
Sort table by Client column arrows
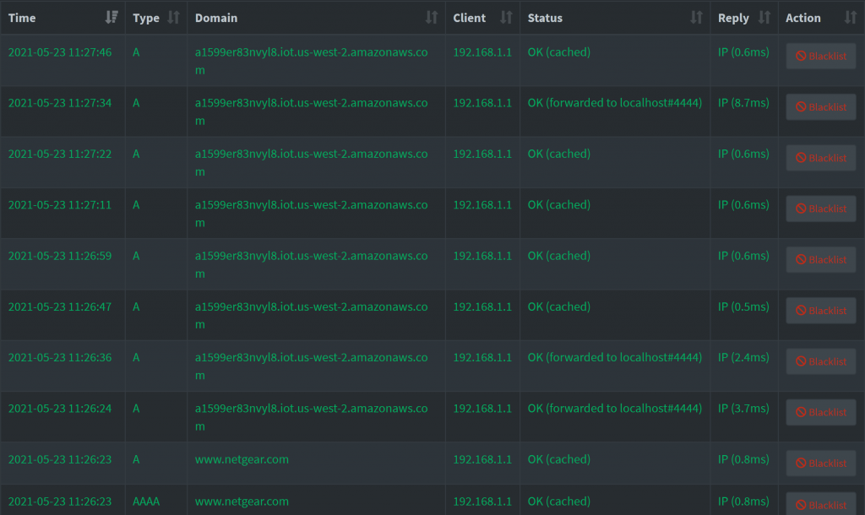pyautogui.click(x=506, y=18)
